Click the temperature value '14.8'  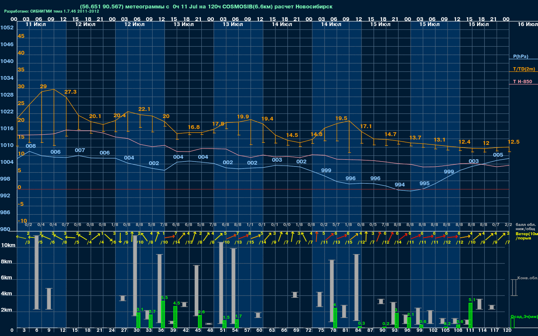pos(316,134)
